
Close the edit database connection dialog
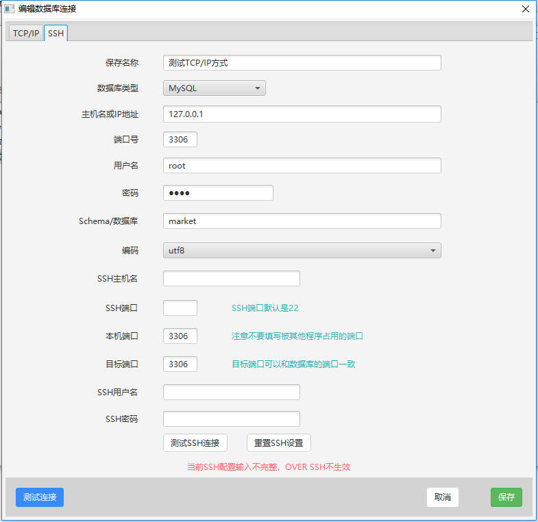click(525, 9)
